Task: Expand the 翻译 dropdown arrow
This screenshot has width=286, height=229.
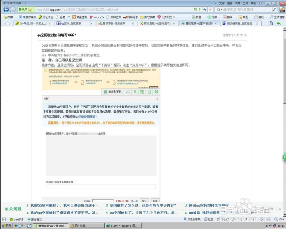Action: 235,17
